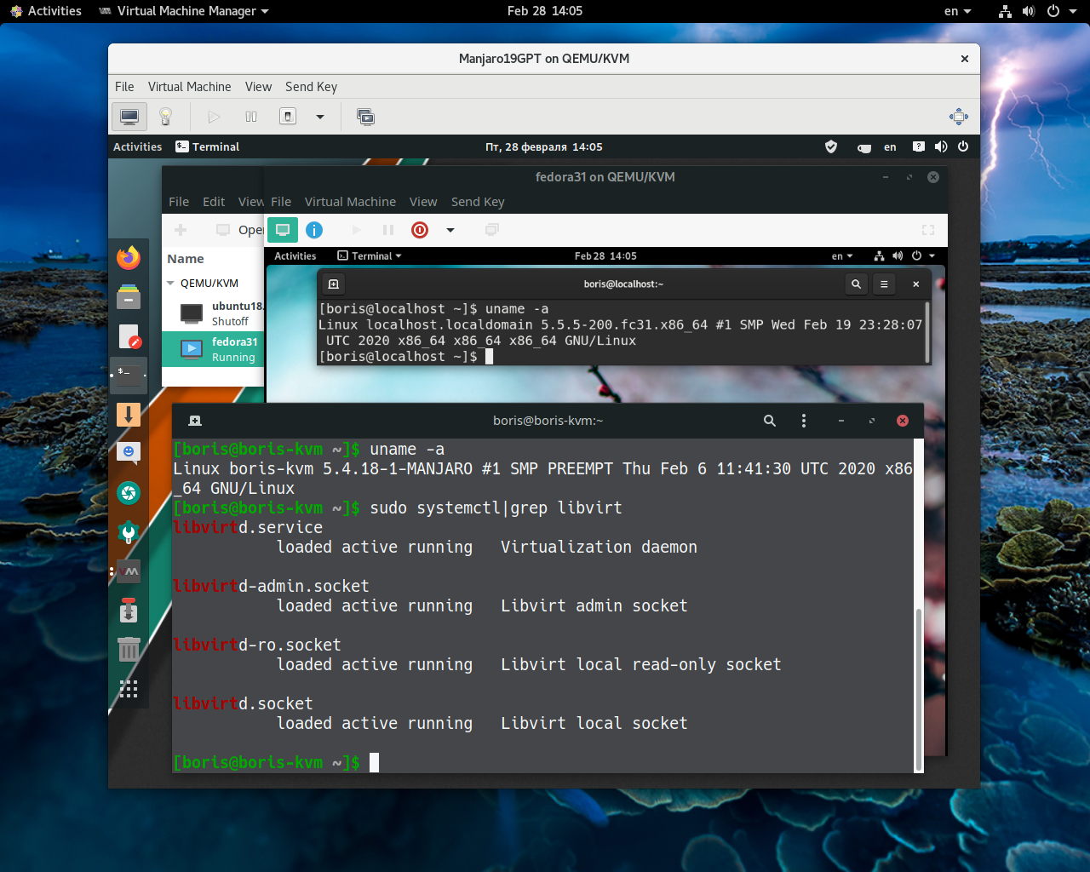1090x872 pixels.
Task: Click the lightbulb icon to show virtual hardware details
Action: pyautogui.click(x=166, y=117)
